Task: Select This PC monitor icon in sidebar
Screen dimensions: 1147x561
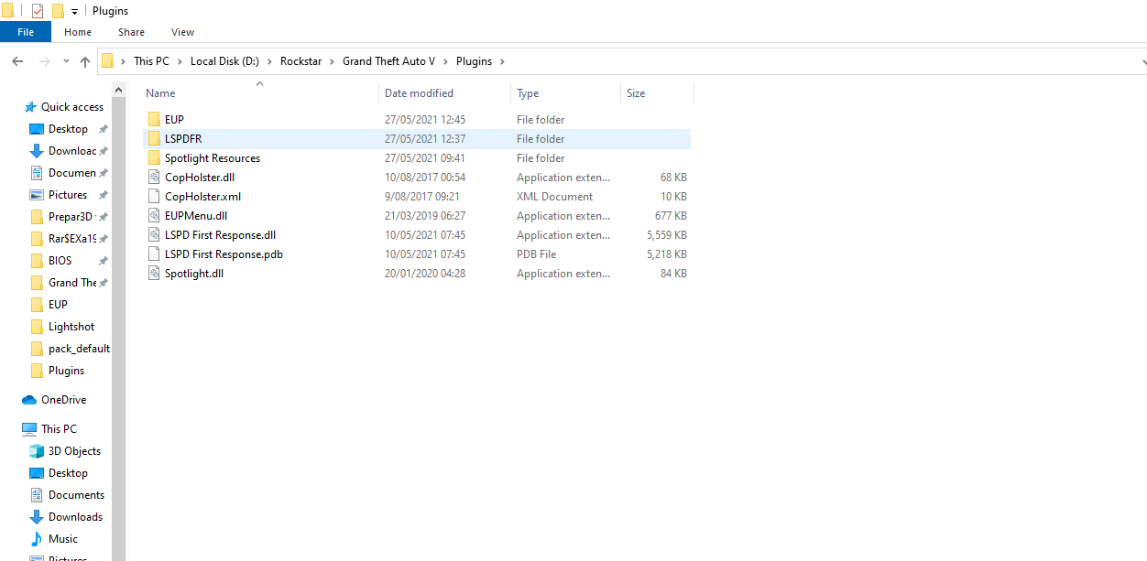Action: click(29, 429)
